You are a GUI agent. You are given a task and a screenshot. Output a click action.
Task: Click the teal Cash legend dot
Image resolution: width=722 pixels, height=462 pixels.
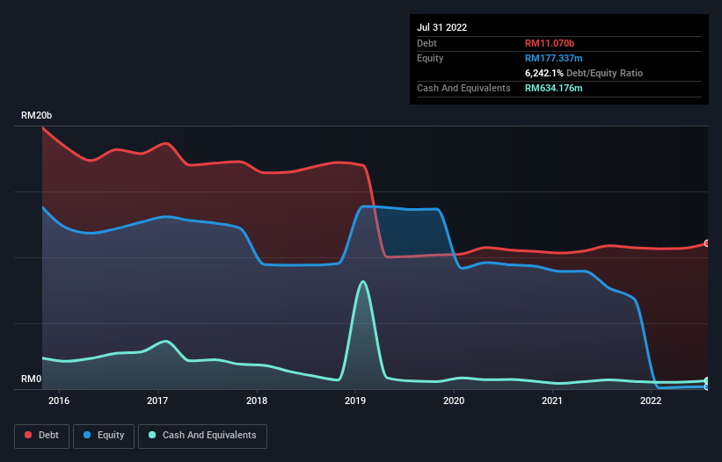click(x=152, y=435)
